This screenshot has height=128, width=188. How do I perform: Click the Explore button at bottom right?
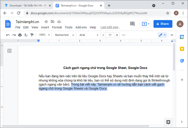coord(168,122)
